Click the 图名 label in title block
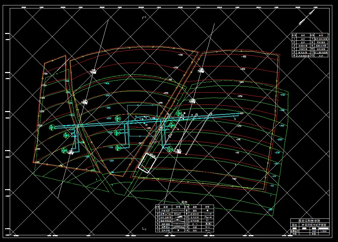The width and height of the screenshot is (338, 242). [295, 225]
